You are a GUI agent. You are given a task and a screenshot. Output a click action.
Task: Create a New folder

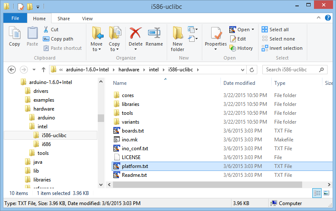tap(177, 39)
